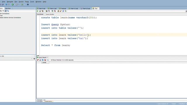
Task: Click the schema browser icon in Connections toolbar
Action: pos(6,11)
